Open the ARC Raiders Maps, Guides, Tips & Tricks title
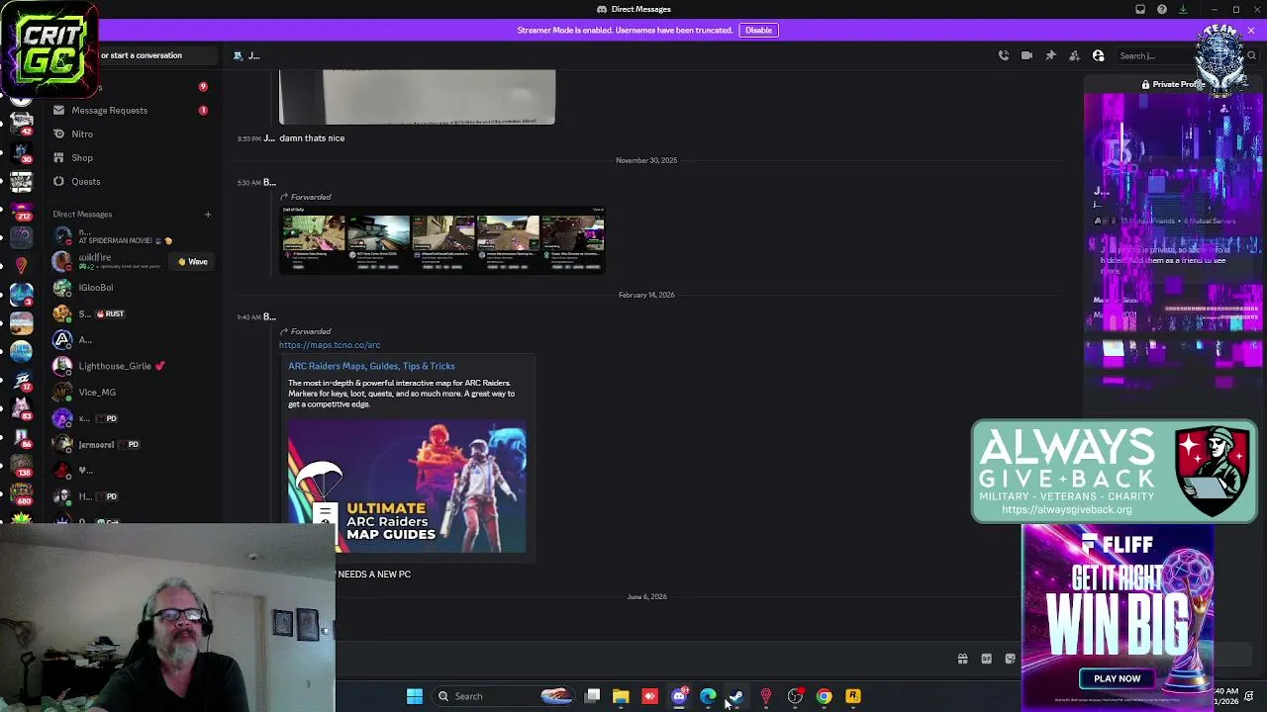The height and width of the screenshot is (712, 1267). [x=371, y=366]
